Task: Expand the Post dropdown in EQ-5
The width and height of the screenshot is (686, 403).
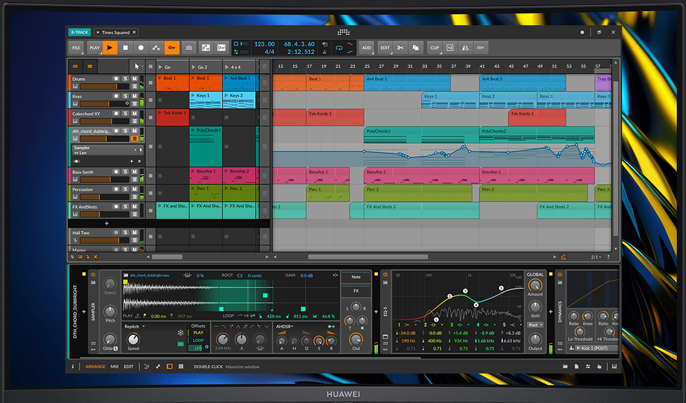Action: tap(535, 324)
